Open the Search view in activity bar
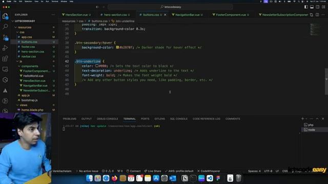 [5, 27]
